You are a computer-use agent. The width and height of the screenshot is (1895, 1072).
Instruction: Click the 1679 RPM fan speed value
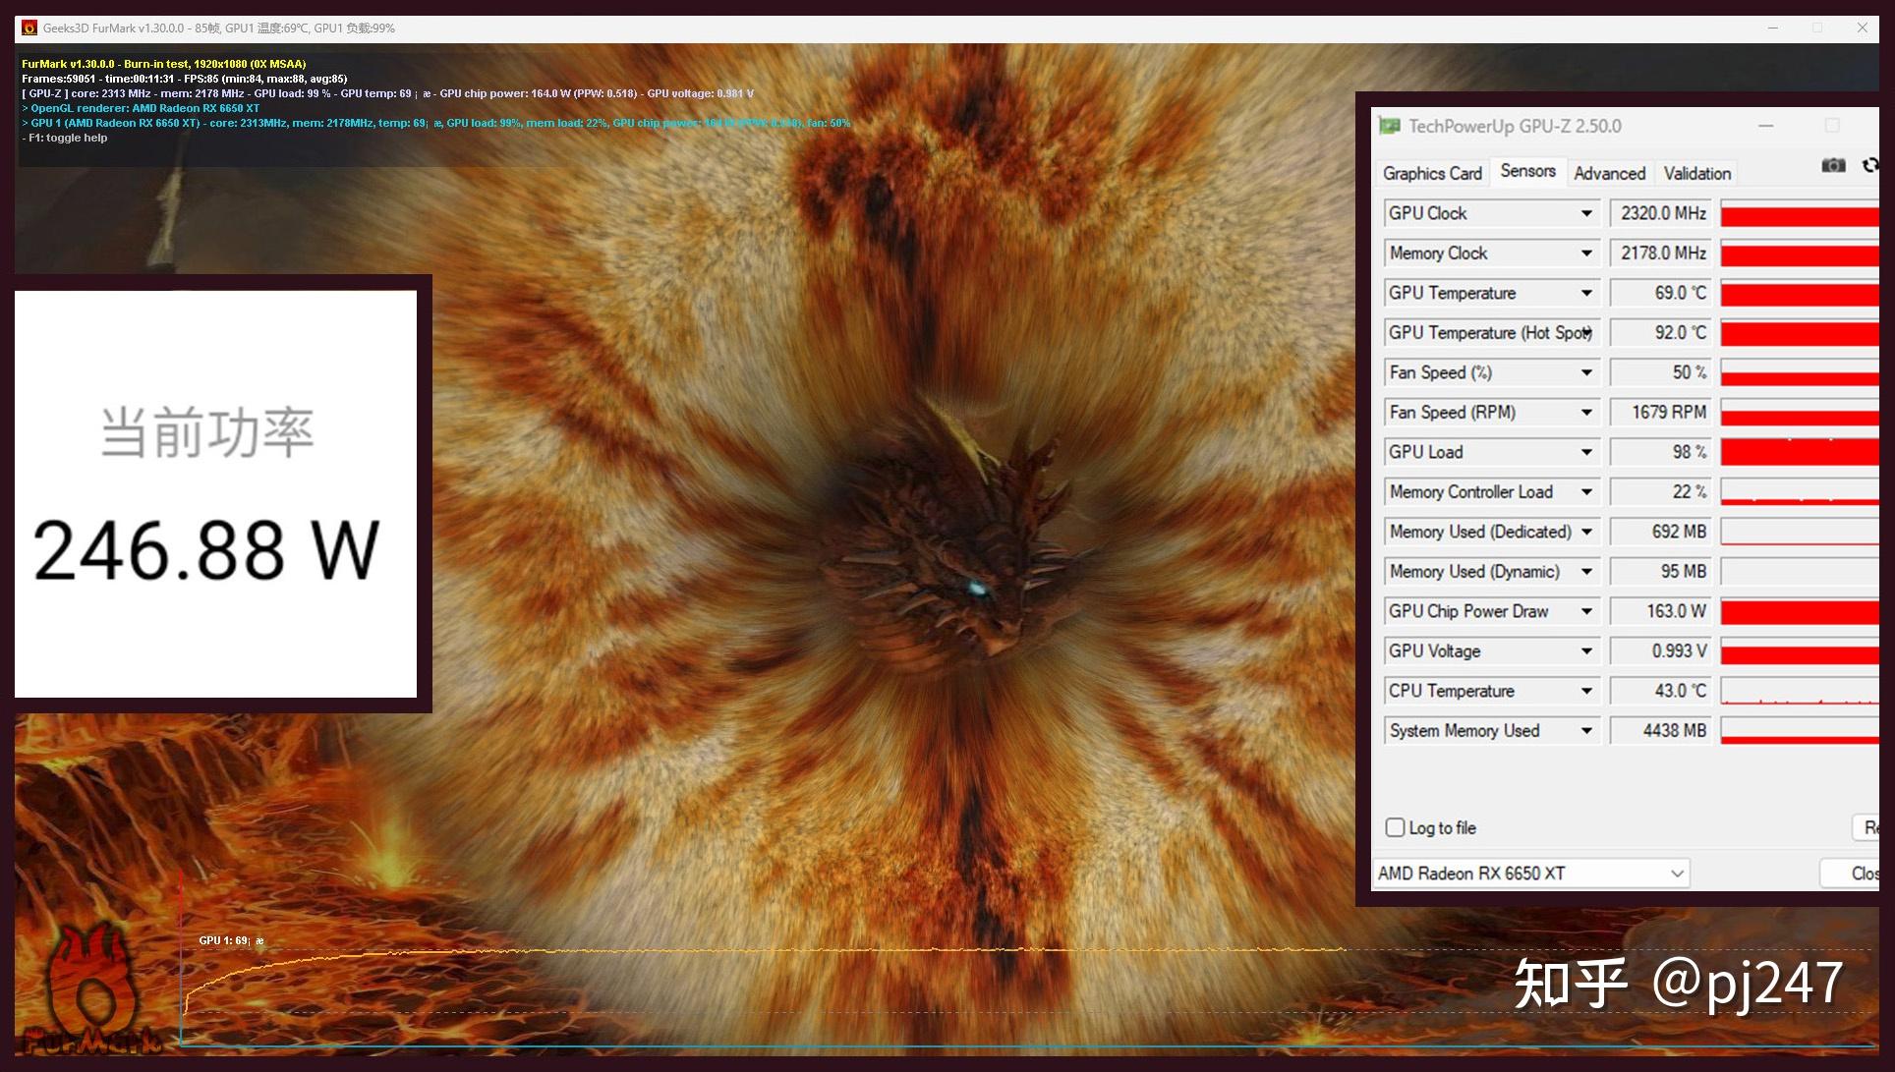1663,413
